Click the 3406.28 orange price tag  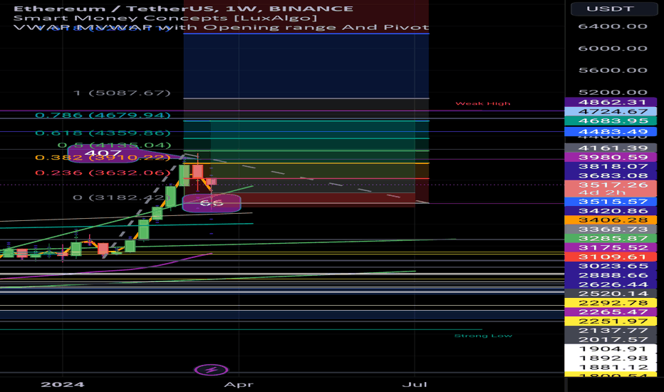[611, 220]
